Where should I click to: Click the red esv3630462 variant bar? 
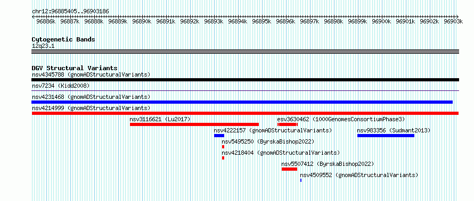(x=288, y=124)
